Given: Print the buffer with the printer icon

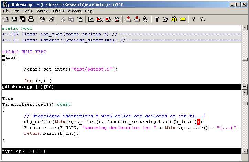Looking at the screenshot, I should (31, 19).
